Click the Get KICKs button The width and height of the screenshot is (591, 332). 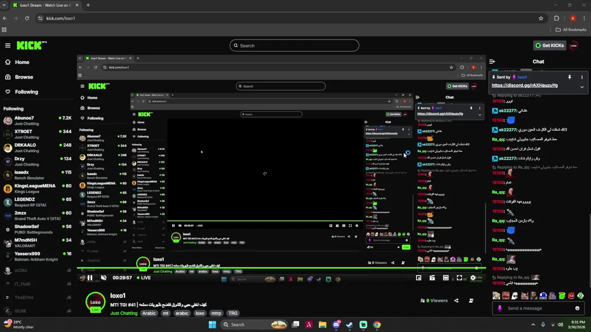click(x=549, y=45)
